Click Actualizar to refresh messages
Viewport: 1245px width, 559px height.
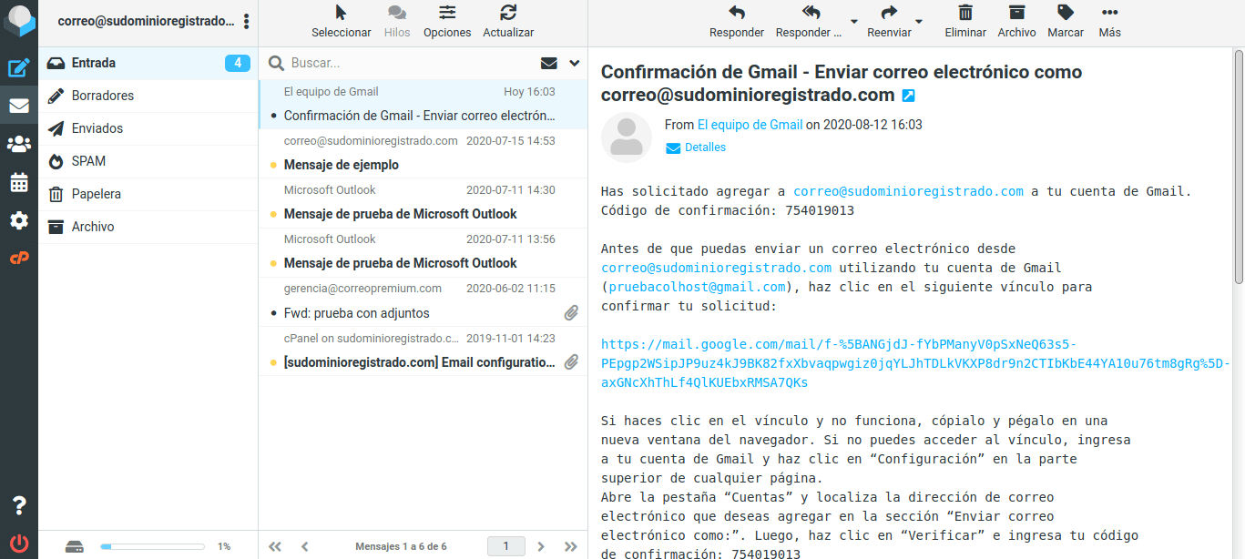508,22
